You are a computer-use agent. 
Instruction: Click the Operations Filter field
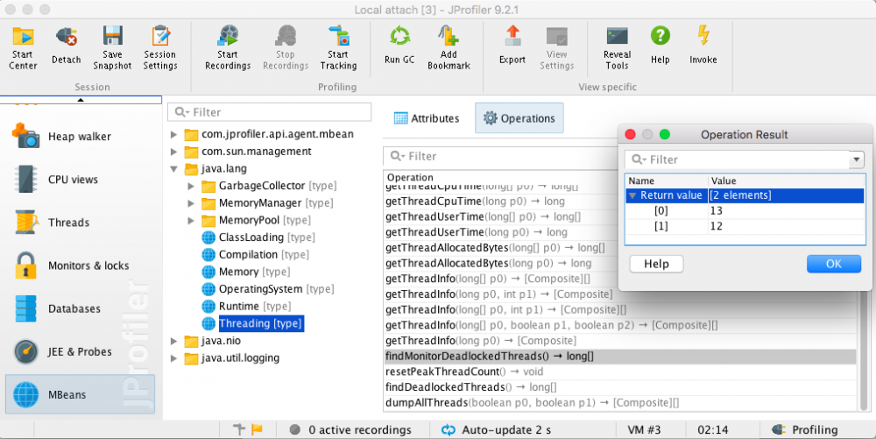(500, 156)
